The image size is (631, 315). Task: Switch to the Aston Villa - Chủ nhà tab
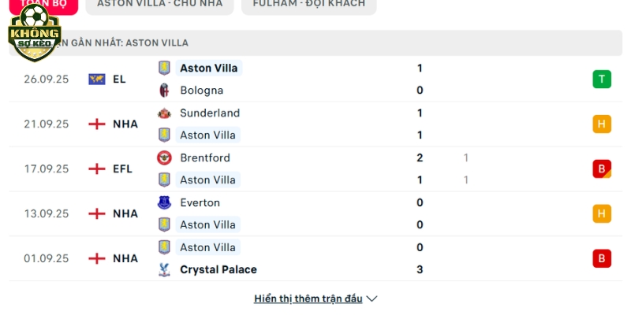160,4
